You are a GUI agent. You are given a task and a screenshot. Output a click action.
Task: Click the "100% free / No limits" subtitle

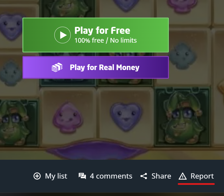pos(106,40)
